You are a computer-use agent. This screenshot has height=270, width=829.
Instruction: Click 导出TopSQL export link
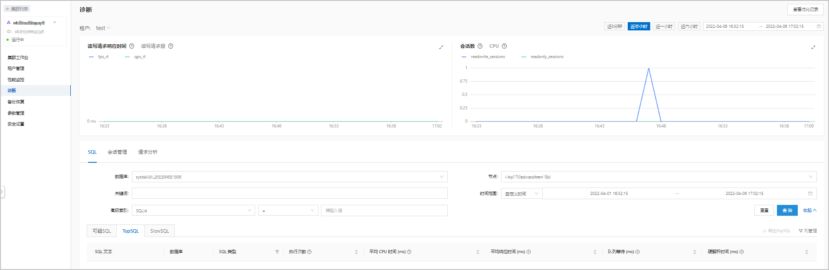click(777, 231)
